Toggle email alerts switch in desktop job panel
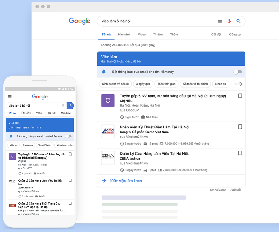Image resolution: width=279 pixels, height=232 pixels. [238, 72]
